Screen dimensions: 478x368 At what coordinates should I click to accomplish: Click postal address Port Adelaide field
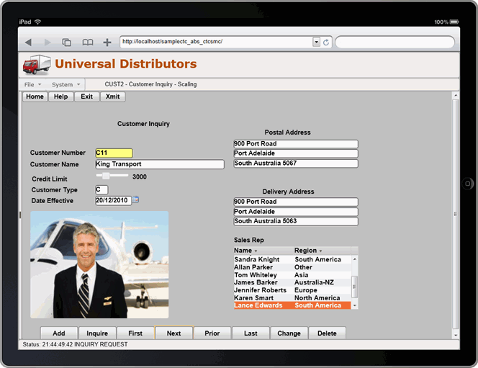tap(296, 153)
